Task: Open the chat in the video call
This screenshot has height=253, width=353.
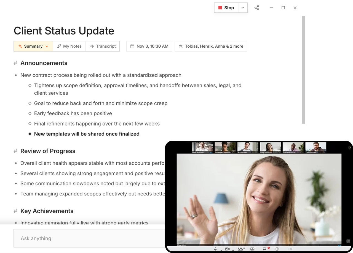Action: [x=265, y=249]
